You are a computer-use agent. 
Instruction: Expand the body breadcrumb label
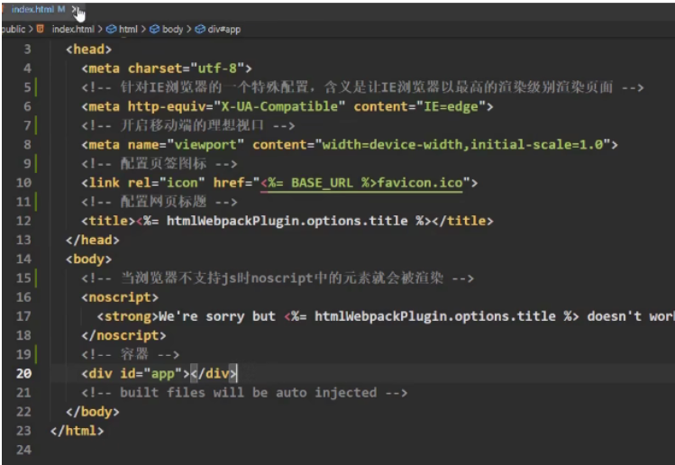tap(171, 29)
